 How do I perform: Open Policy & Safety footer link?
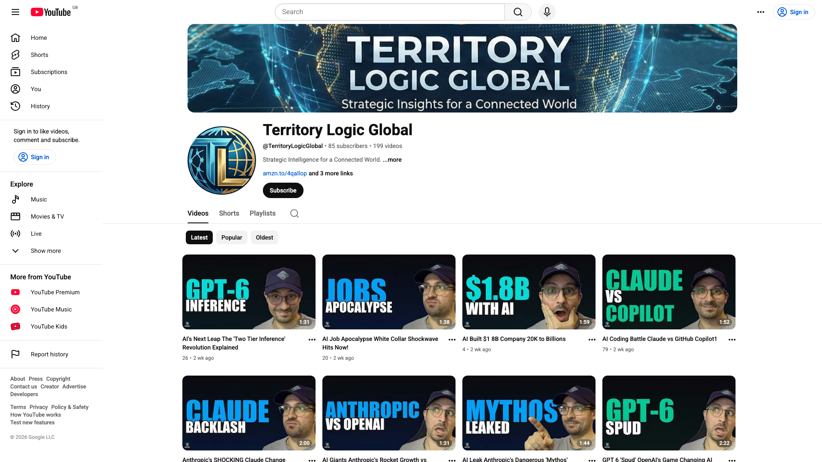point(70,407)
